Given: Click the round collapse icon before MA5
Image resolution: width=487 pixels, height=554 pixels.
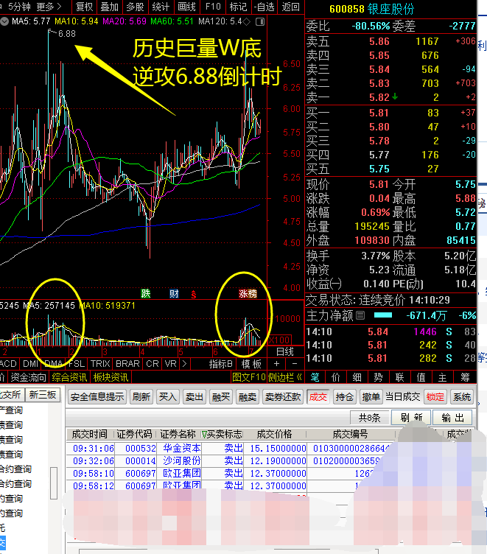Looking at the screenshot, I should [4, 21].
